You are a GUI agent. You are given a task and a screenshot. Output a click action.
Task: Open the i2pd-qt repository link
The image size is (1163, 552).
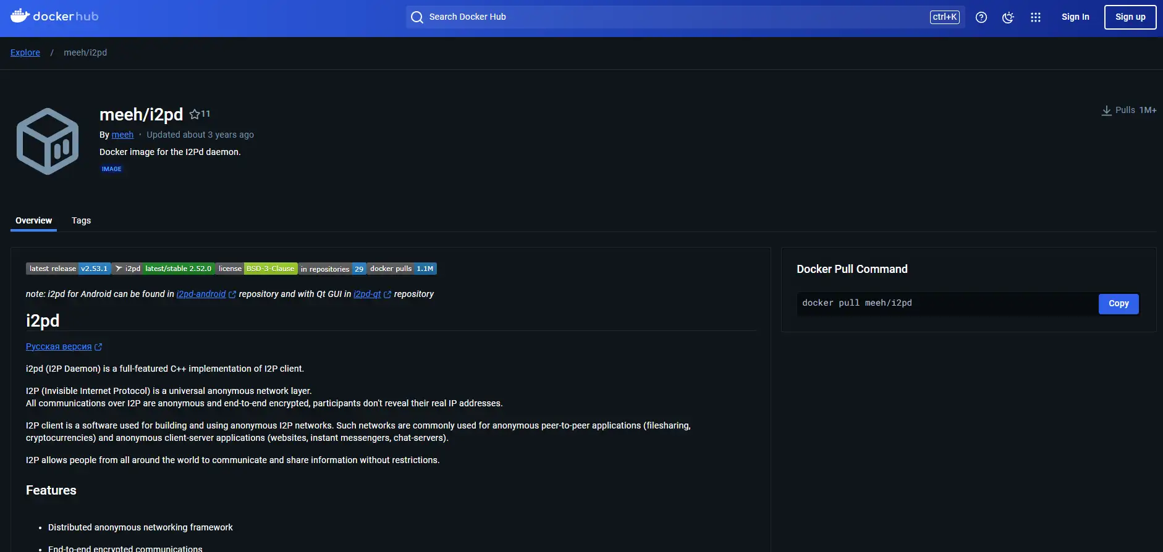367,294
